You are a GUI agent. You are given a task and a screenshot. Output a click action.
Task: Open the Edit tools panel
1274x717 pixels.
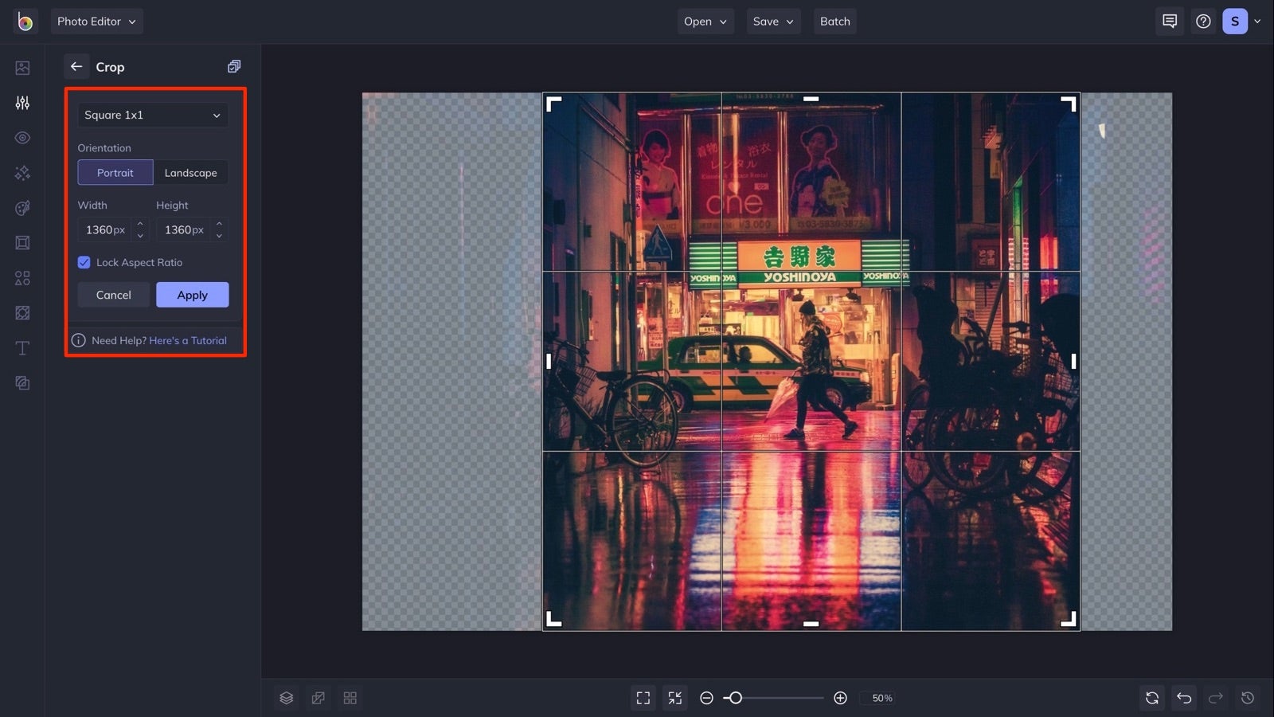pos(21,103)
